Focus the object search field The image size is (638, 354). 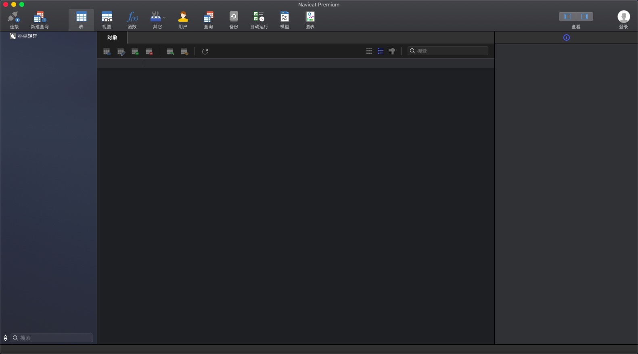click(448, 51)
